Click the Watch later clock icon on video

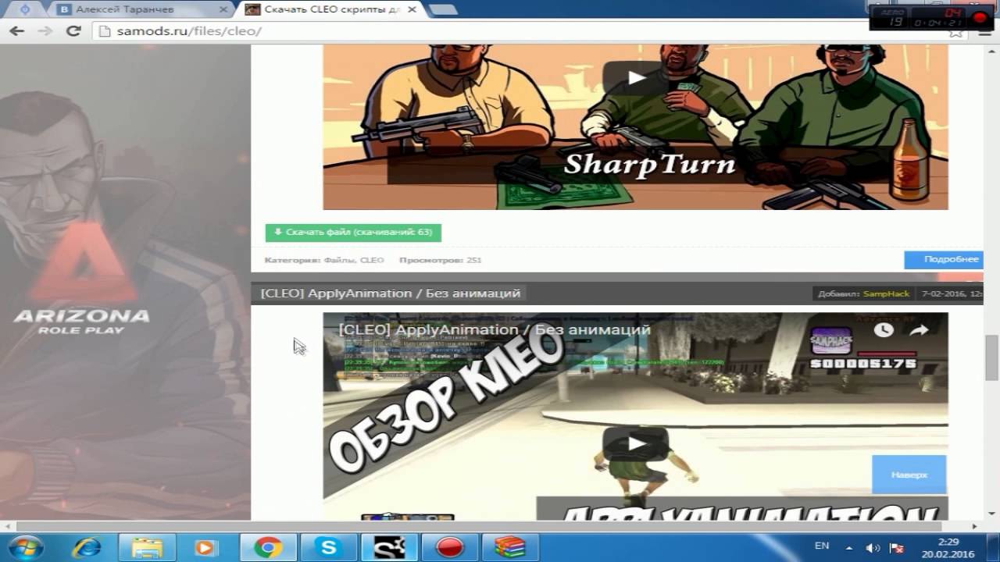click(x=884, y=329)
